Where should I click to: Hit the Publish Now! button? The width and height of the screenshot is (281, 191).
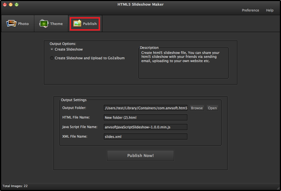(140, 156)
